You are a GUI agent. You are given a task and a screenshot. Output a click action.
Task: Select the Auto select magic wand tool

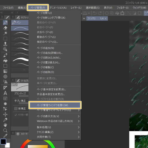5,33
